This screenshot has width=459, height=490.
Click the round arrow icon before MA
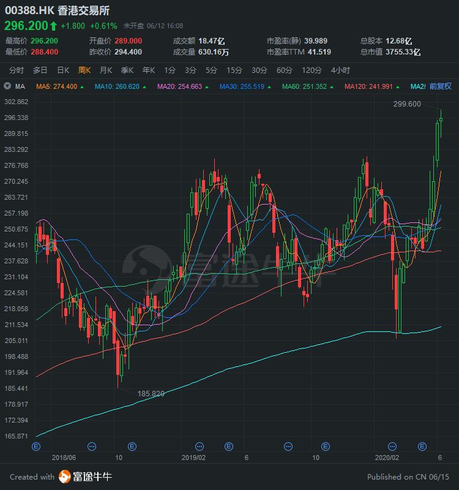pyautogui.click(x=7, y=86)
